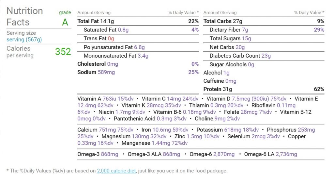Click the Omega-3 868mg value

[110, 154]
